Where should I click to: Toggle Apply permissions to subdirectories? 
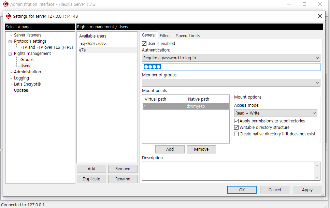(x=236, y=121)
